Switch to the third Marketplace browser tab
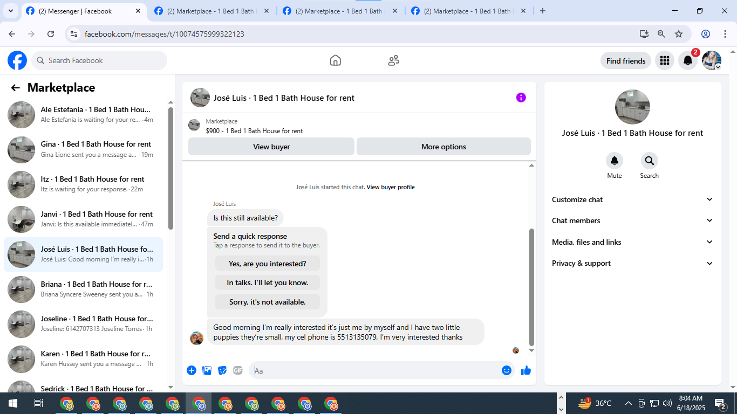Screen dimensions: 737x414 tap(340, 11)
